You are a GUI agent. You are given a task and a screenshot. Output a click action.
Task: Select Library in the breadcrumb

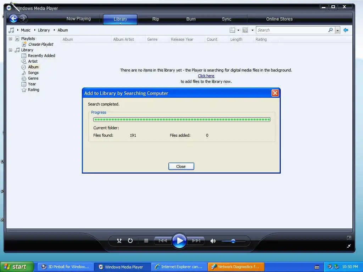click(x=44, y=30)
